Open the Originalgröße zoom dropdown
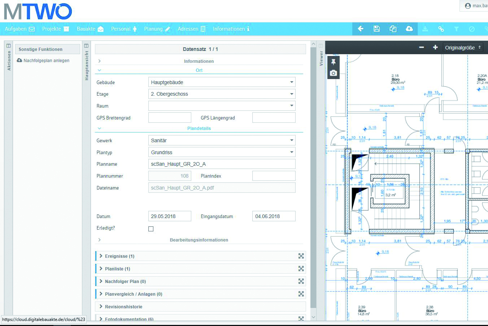488x326 pixels. click(463, 48)
